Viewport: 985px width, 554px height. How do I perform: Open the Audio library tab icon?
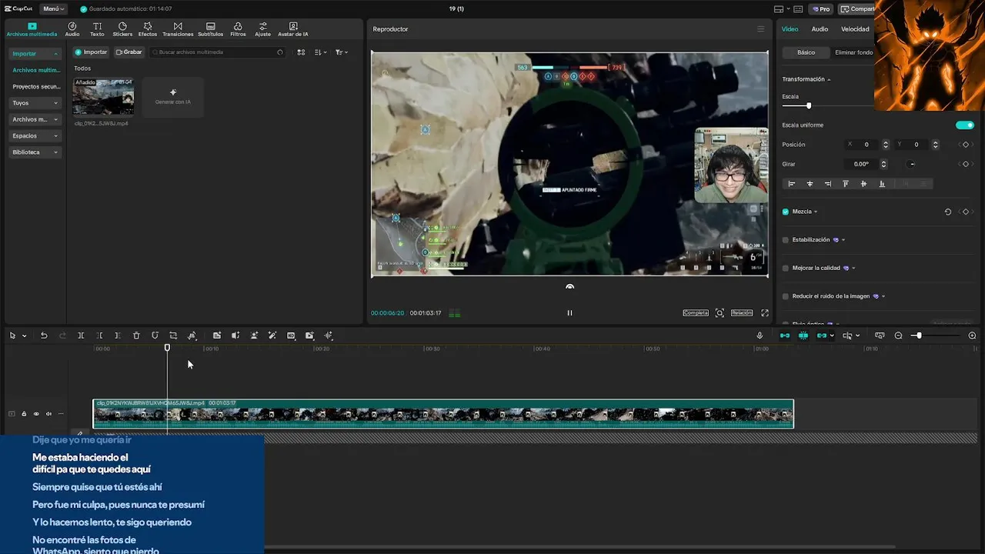coord(72,29)
